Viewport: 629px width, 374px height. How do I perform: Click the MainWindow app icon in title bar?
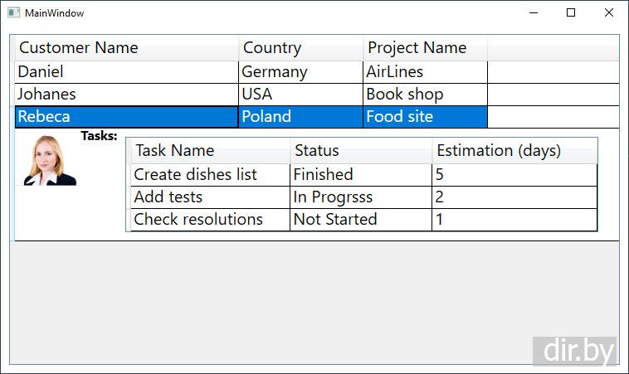13,13
